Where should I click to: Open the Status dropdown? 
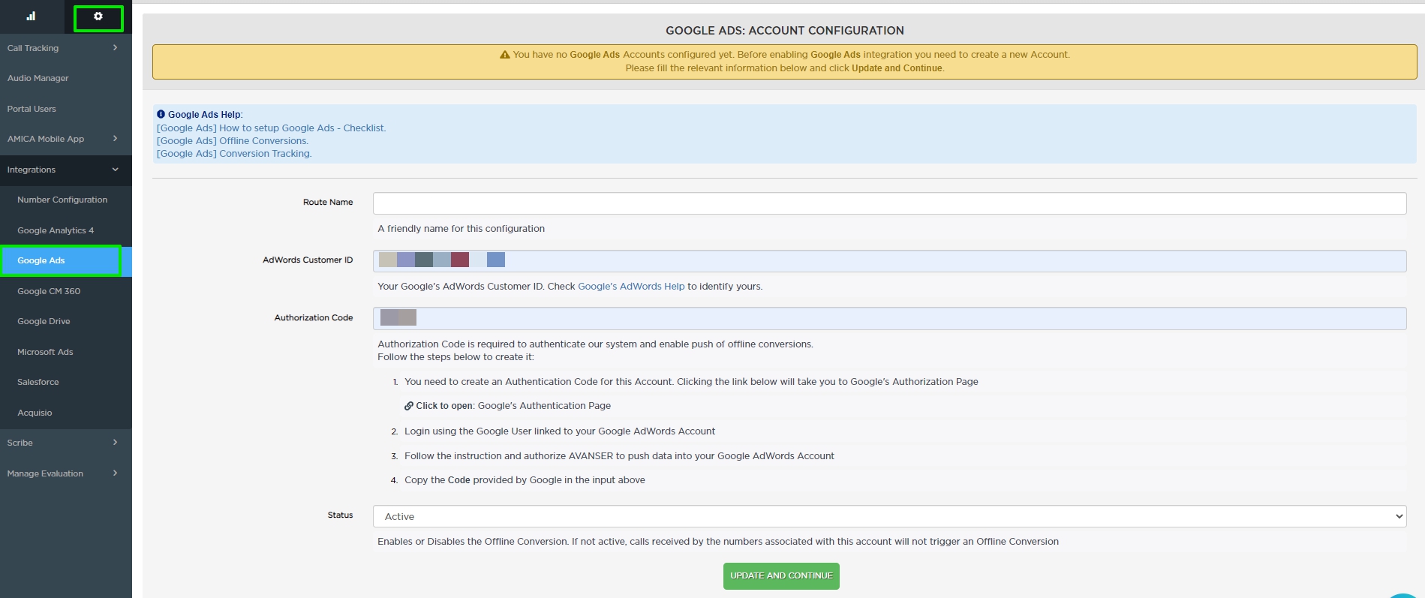click(x=889, y=516)
